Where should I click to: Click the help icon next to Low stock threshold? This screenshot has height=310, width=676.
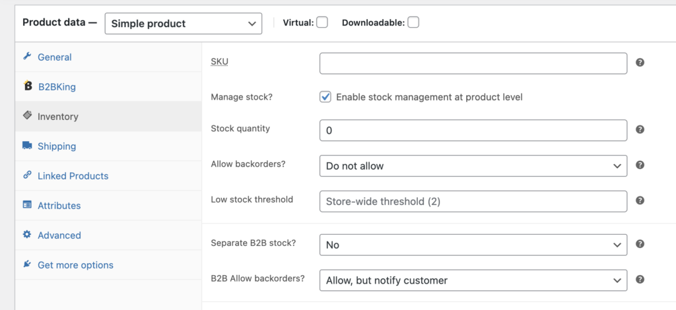coord(640,201)
